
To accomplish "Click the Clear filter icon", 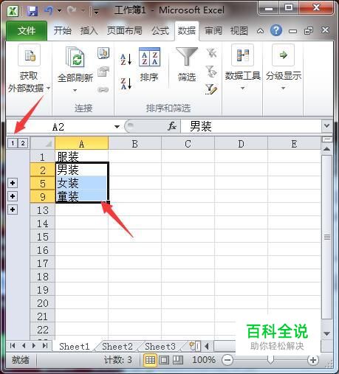I will pyautogui.click(x=211, y=53).
